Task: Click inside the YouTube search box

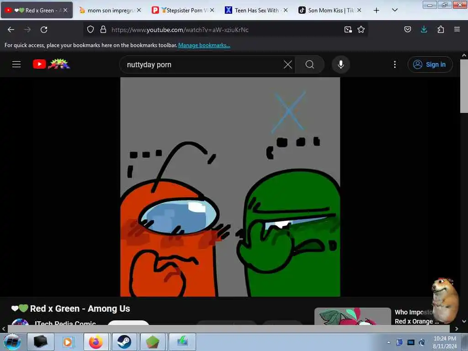Action: (x=203, y=64)
